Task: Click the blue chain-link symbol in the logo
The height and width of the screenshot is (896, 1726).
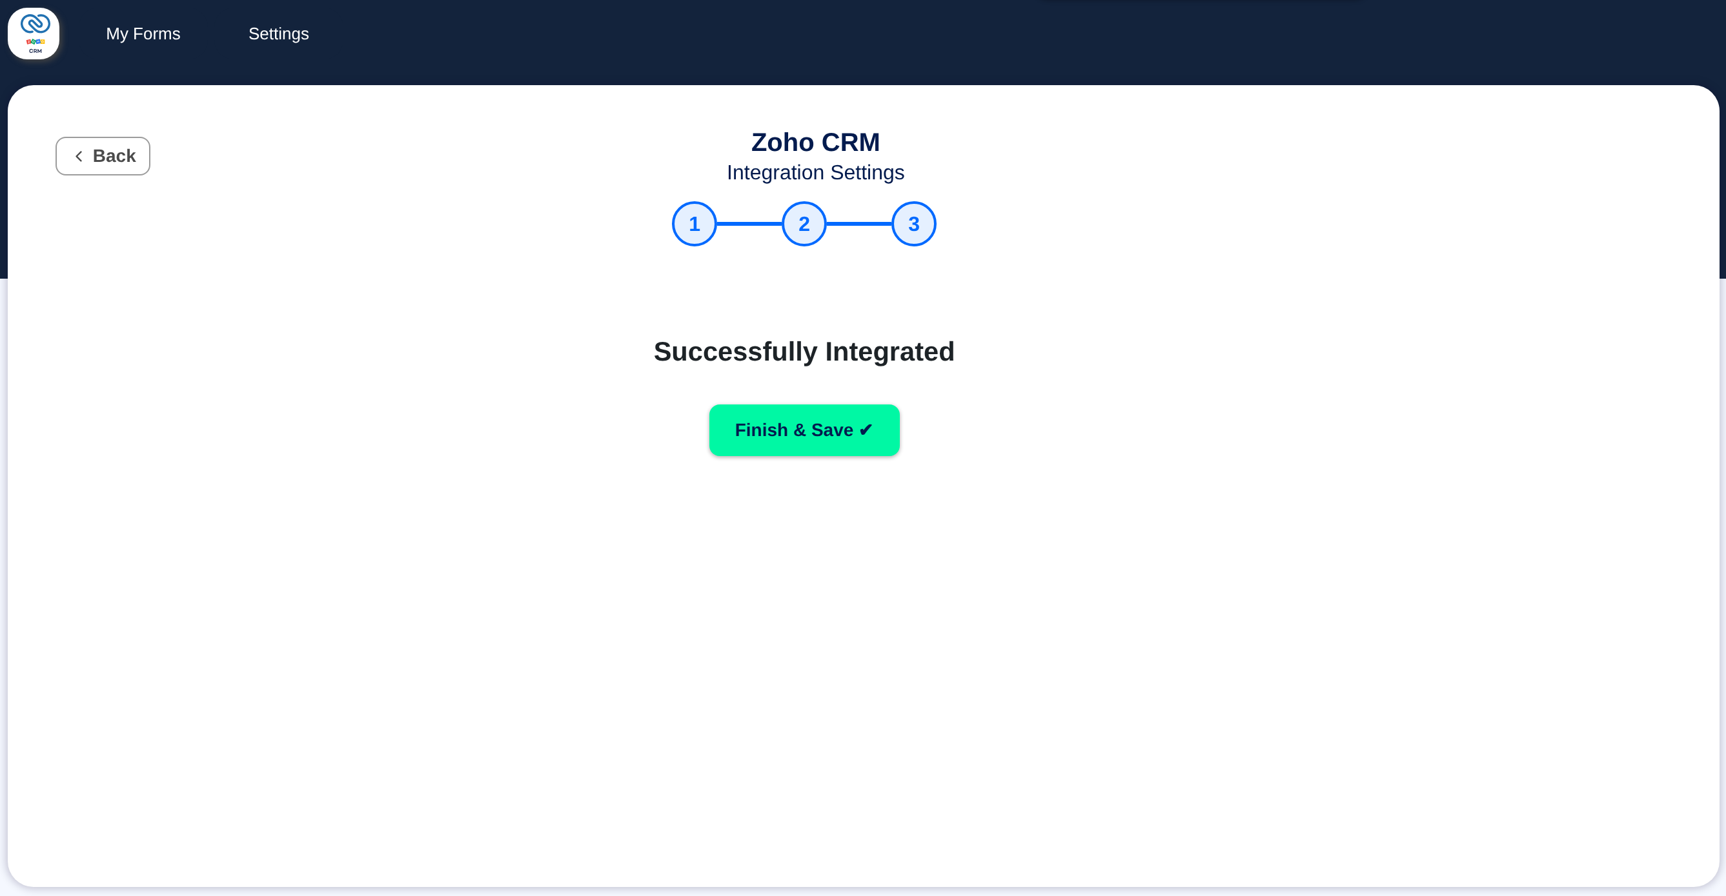Action: point(35,24)
